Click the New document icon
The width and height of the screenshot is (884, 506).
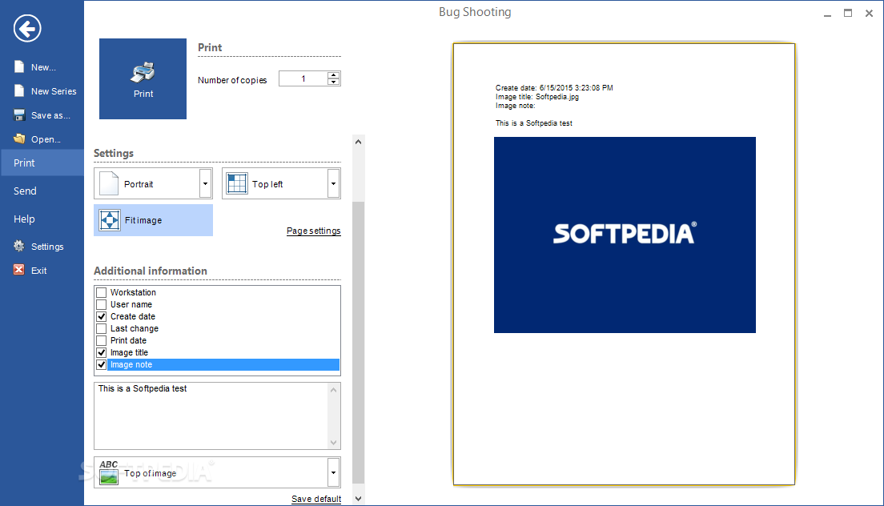click(19, 66)
